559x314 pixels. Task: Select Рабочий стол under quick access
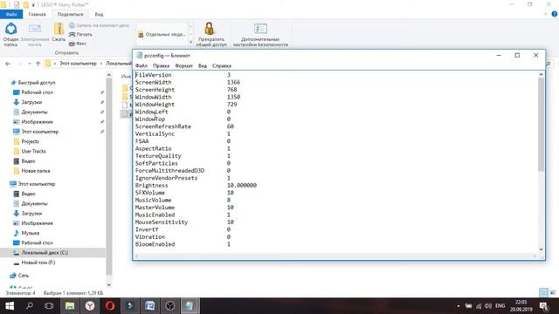pos(37,92)
